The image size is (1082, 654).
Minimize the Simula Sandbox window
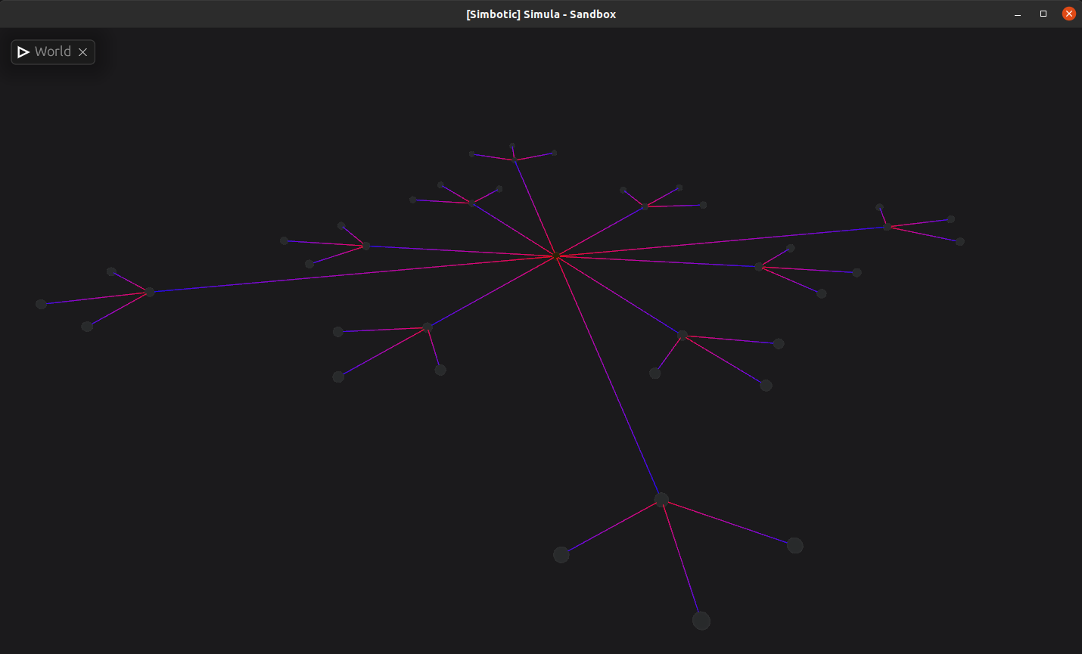tap(1018, 14)
